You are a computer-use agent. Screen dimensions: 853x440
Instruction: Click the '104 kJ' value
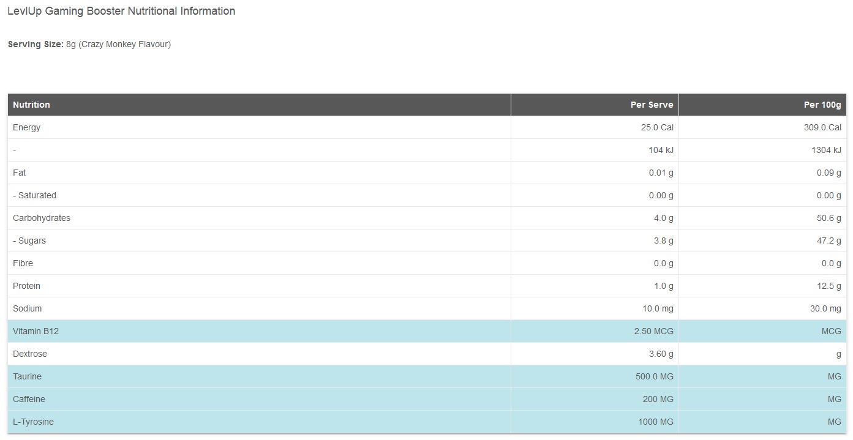tap(661, 150)
